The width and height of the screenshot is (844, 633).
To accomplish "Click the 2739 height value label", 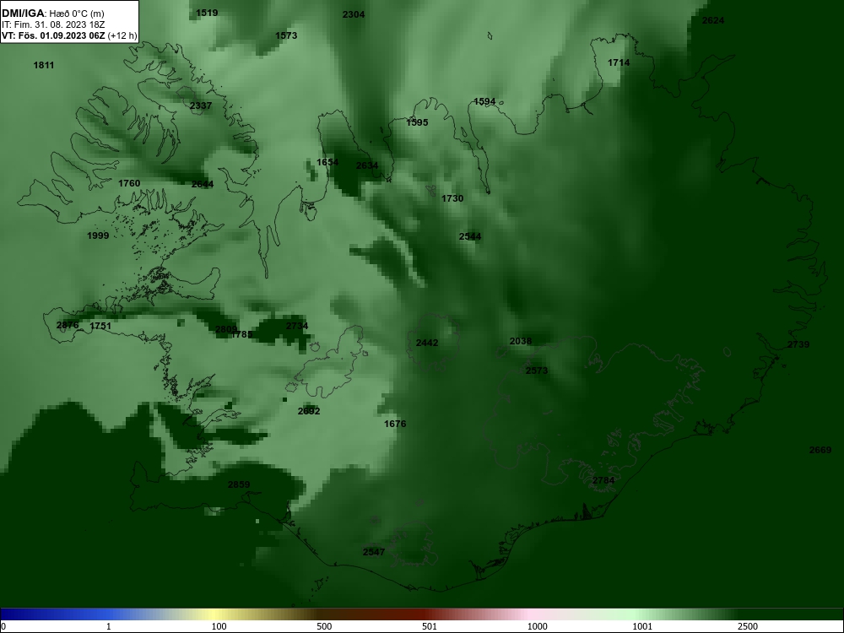I will pos(798,344).
